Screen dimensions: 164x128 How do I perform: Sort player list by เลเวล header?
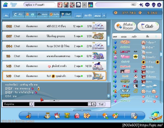pos(124,37)
